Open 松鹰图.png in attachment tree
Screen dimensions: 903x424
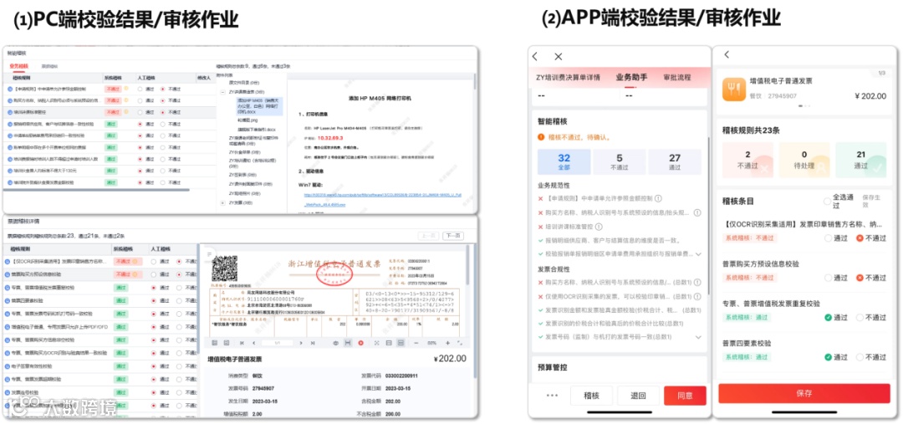249,120
